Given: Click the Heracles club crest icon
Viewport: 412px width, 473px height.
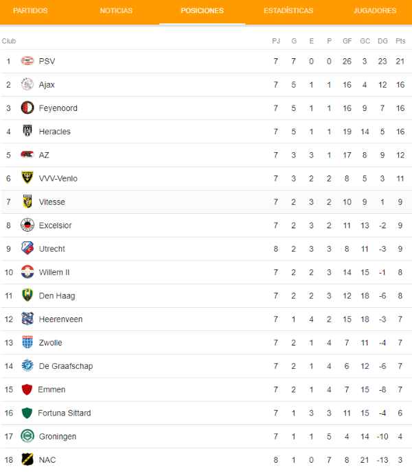Looking at the screenshot, I should [27, 132].
